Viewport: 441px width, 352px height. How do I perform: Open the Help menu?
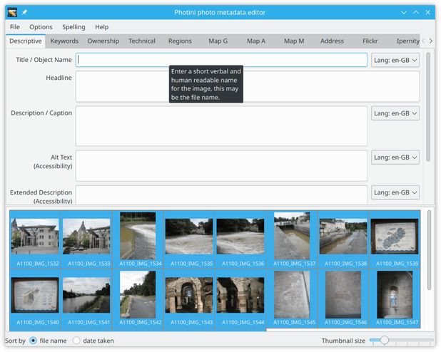[x=101, y=27]
